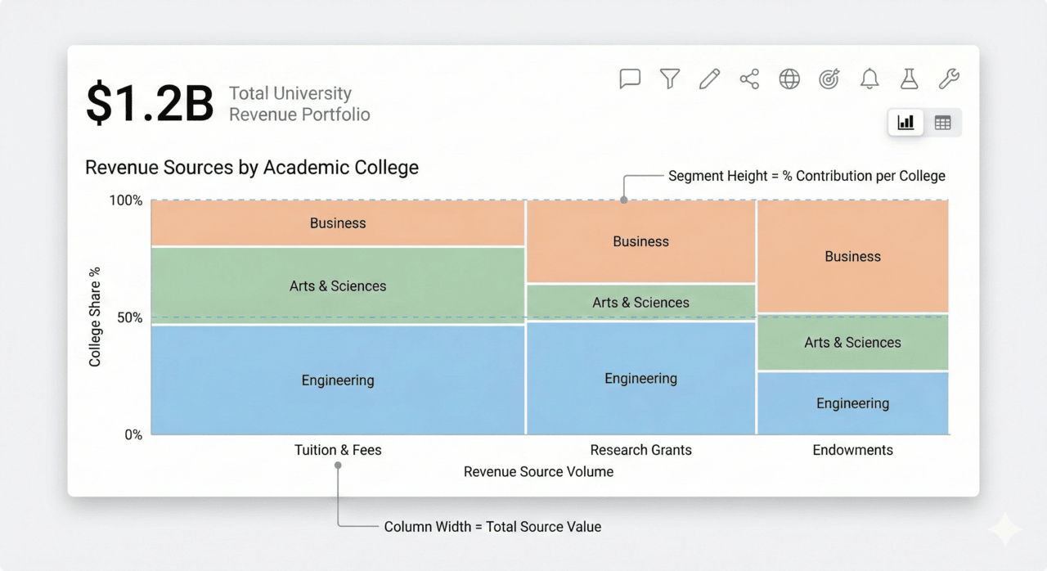Select the blue Engineering segment under Tuition & Fees

338,380
